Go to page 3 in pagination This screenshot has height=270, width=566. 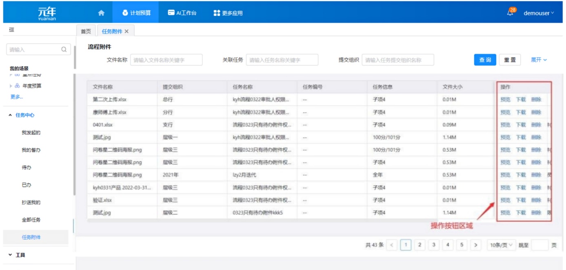point(434,245)
